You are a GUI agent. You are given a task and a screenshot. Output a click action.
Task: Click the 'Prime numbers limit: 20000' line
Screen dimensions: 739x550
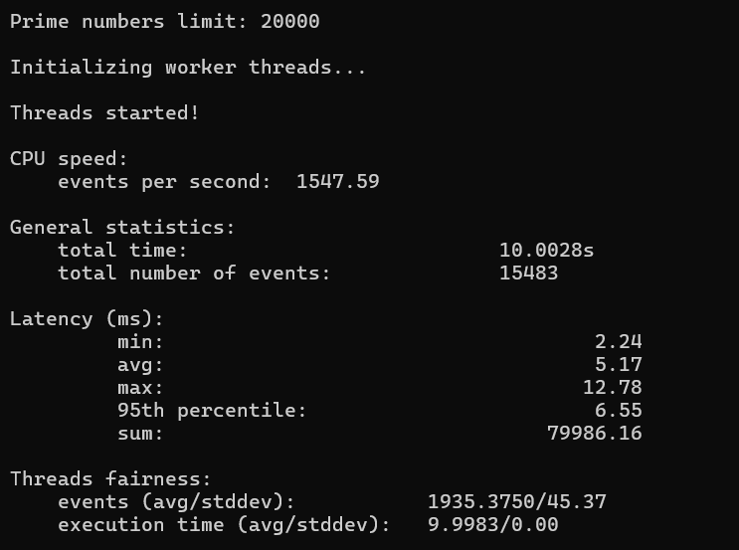165,22
